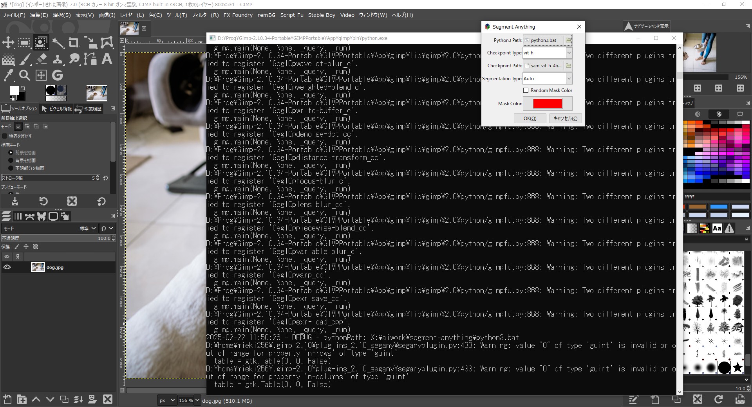Toggle visibility of the dog.jpg layer
Screen dimensions: 752x407
[x=7, y=267]
